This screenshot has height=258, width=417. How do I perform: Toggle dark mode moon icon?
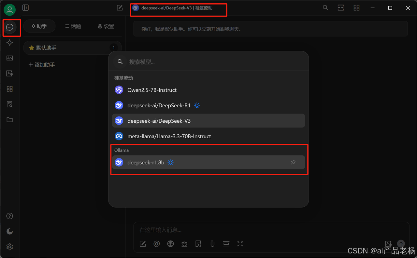click(10, 231)
